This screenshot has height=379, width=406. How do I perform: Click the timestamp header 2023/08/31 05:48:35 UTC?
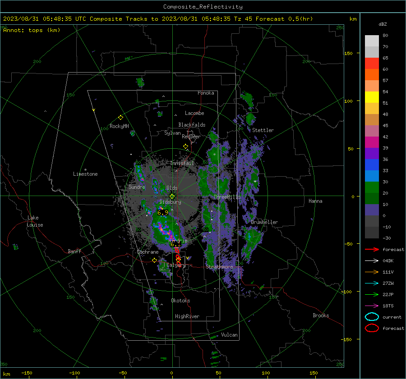pos(45,19)
